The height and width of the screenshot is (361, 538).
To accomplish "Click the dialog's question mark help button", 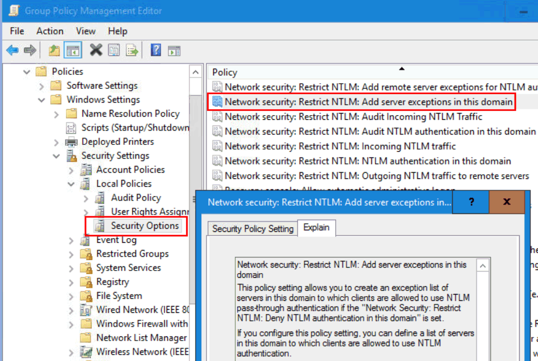I will (x=471, y=202).
